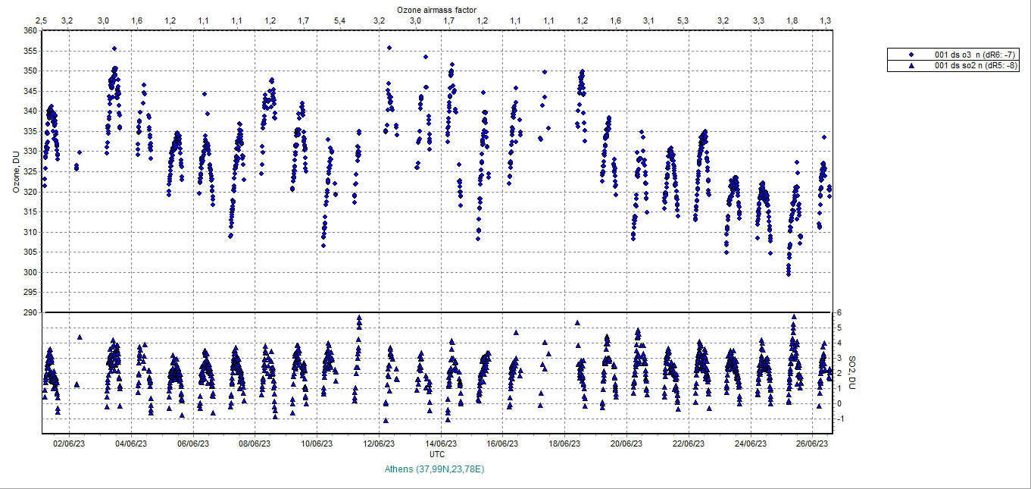The height and width of the screenshot is (489, 1031).
Task: Click the 12/06/23 date tick label
Action: pyautogui.click(x=379, y=444)
